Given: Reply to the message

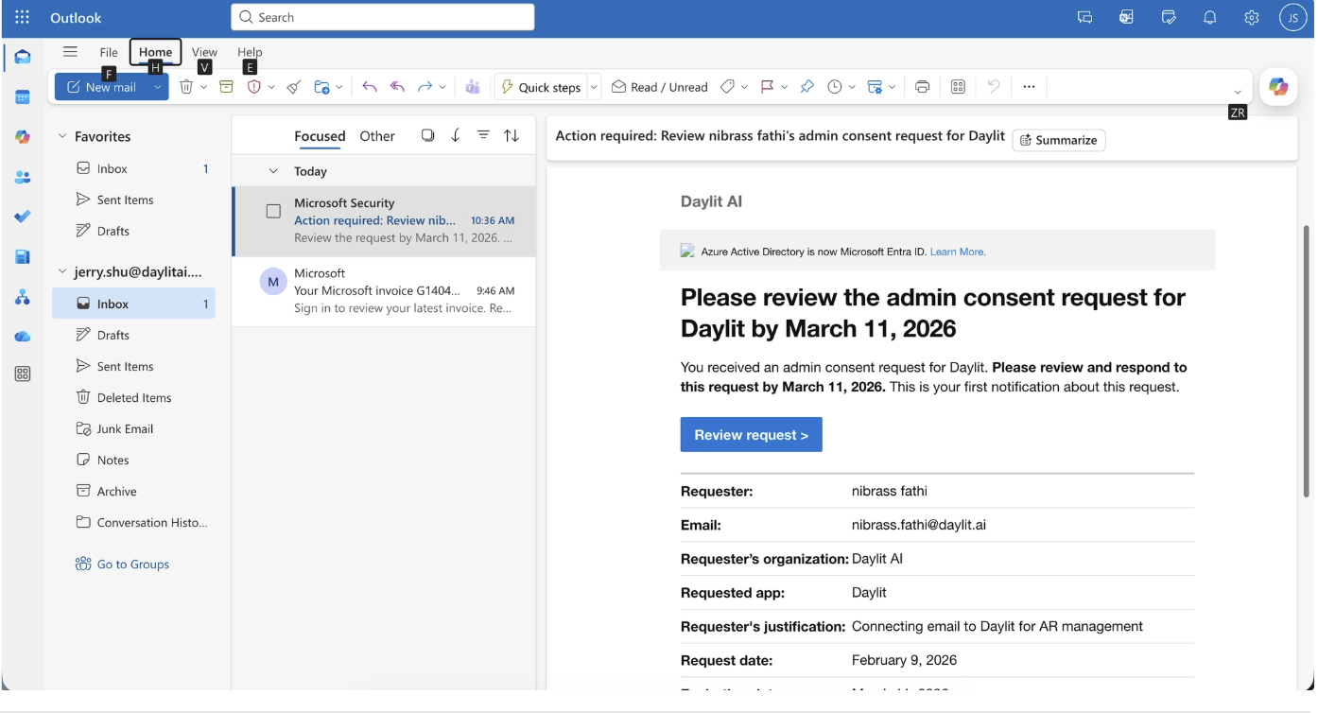Looking at the screenshot, I should pos(370,87).
